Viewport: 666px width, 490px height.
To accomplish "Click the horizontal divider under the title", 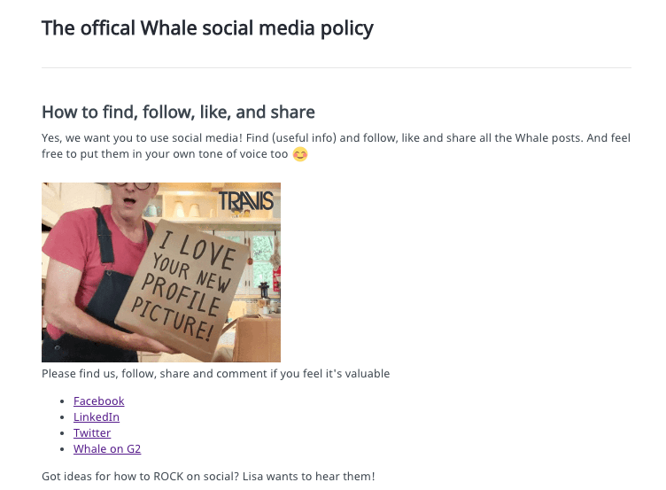I will click(336, 67).
